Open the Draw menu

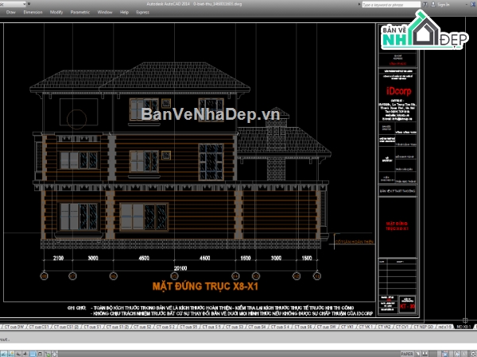[10, 12]
